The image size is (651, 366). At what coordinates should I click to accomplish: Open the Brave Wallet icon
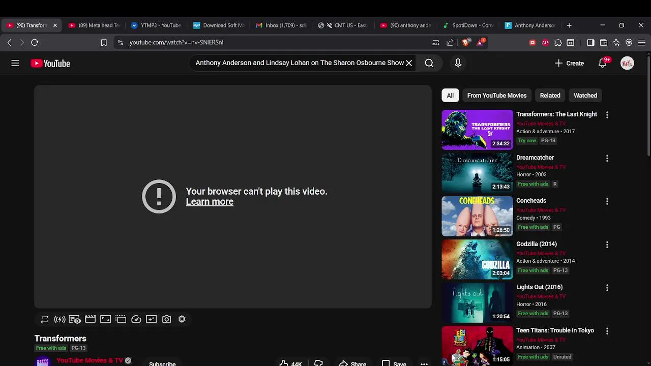point(604,43)
